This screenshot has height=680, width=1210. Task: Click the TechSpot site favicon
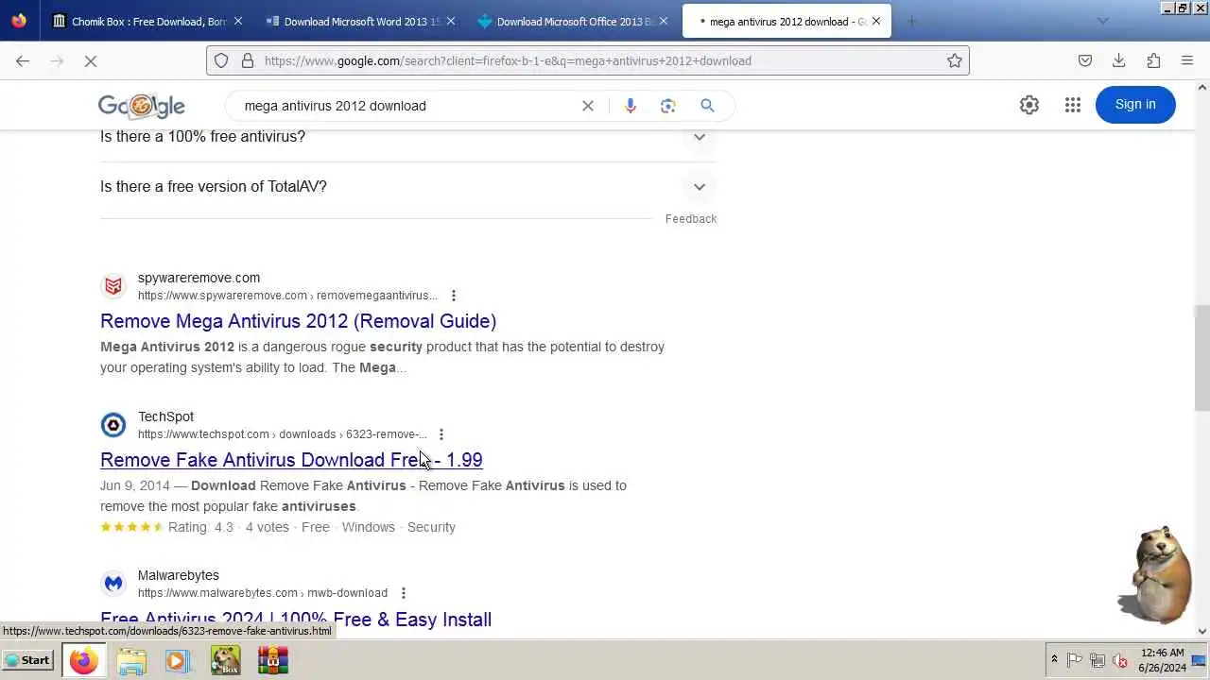tap(113, 425)
